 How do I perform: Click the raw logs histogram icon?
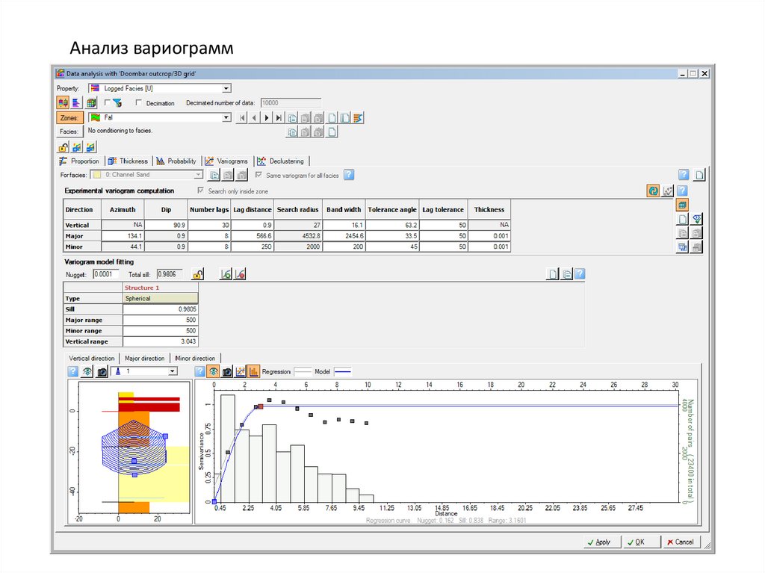pyautogui.click(x=77, y=102)
